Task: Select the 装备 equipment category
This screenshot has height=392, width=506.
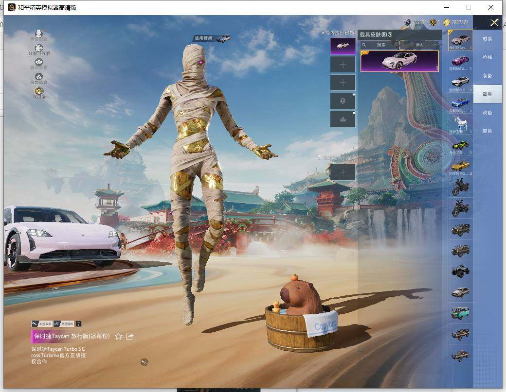Action: click(487, 76)
